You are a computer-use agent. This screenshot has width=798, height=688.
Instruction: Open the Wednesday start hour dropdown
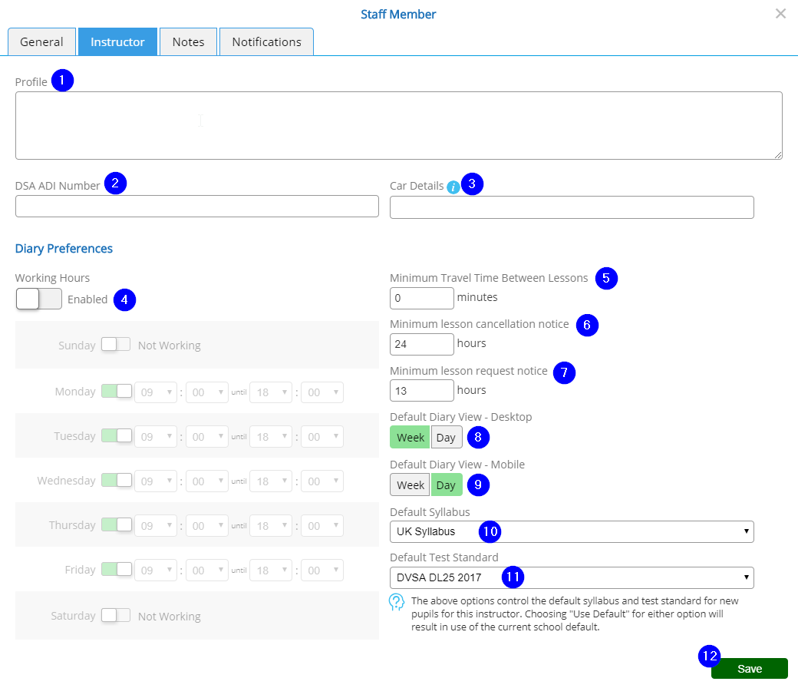(156, 481)
